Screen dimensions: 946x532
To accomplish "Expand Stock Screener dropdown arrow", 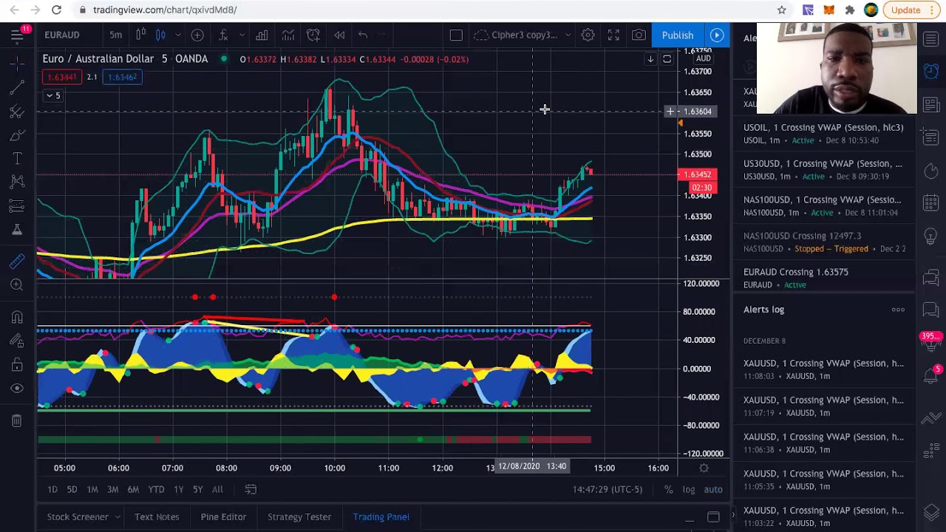I will point(118,516).
